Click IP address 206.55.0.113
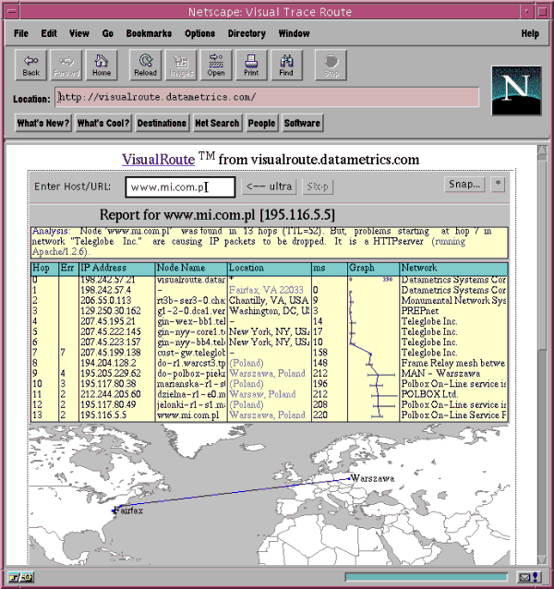 pyautogui.click(x=106, y=301)
